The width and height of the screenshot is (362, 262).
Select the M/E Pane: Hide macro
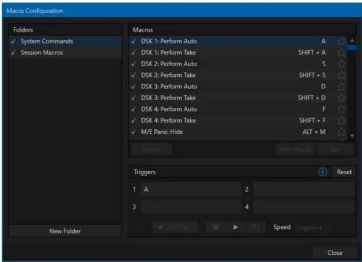tap(238, 132)
